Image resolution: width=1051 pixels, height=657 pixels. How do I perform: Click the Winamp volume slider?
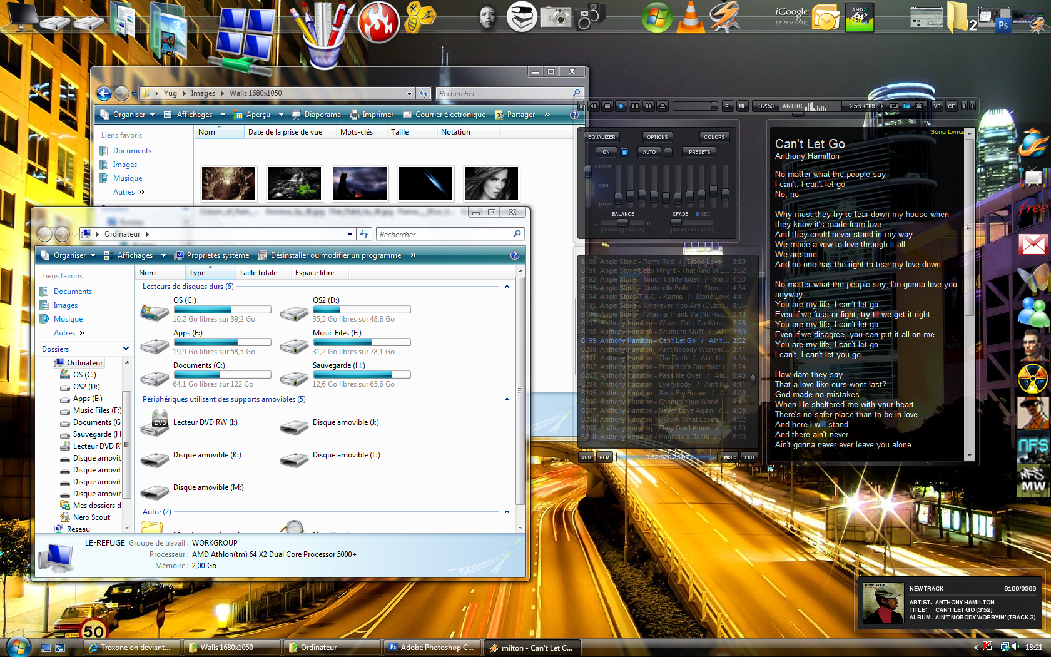[694, 106]
